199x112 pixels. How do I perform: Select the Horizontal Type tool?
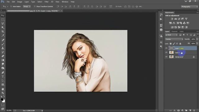coord(3,77)
